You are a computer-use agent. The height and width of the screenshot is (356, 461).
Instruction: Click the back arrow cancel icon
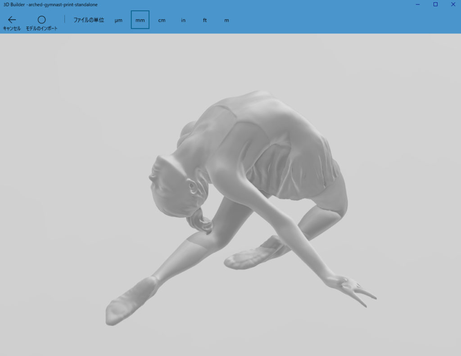[x=12, y=20]
